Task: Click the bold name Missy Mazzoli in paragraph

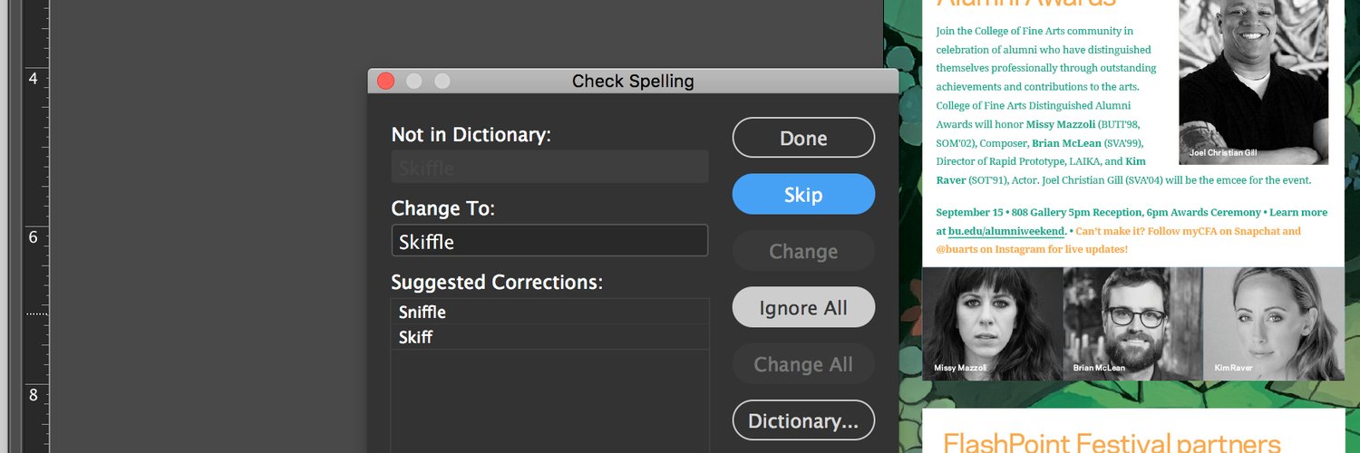Action: (1062, 124)
